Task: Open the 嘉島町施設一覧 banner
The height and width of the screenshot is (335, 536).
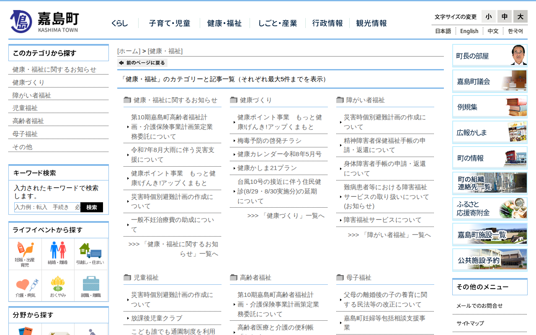Action: (490, 234)
